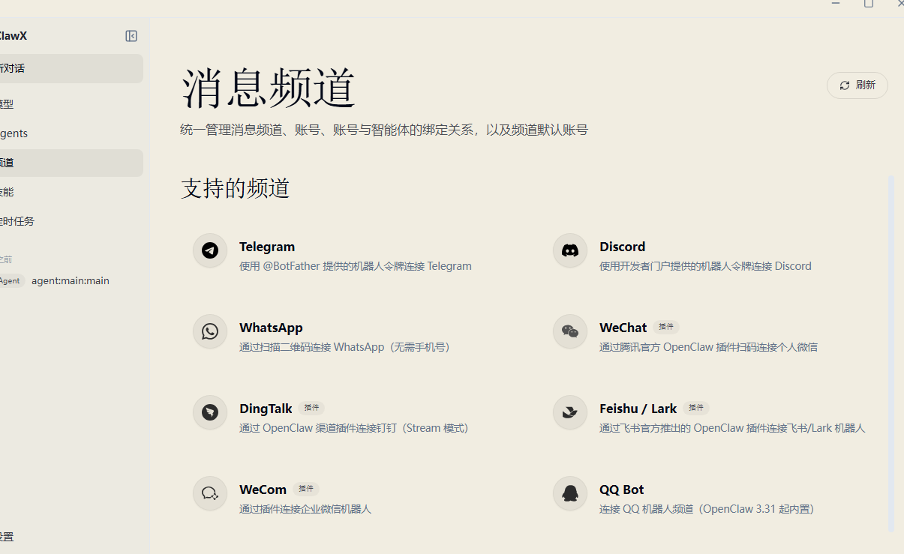
Task: Click the QQ Bot penguin icon
Action: tap(570, 493)
